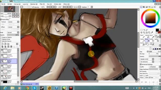Open the Canvas menu

[x=17, y=4]
